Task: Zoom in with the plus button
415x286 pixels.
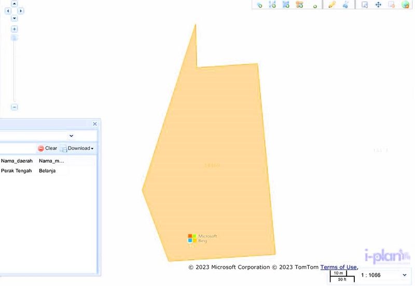Action: 15,29
